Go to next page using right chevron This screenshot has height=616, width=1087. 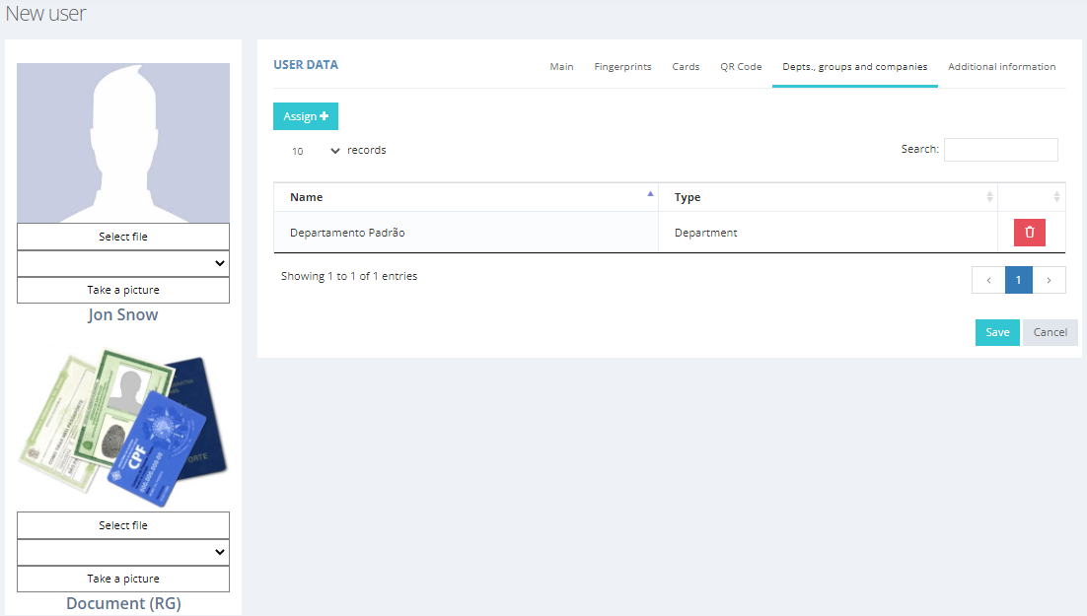(1049, 280)
